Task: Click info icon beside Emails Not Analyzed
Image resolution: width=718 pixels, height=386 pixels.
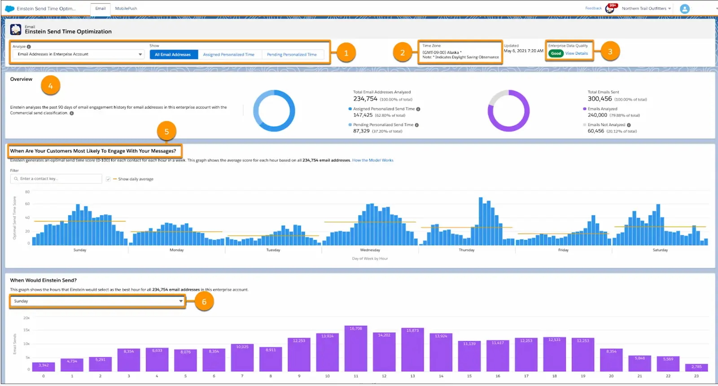Action: click(x=629, y=125)
